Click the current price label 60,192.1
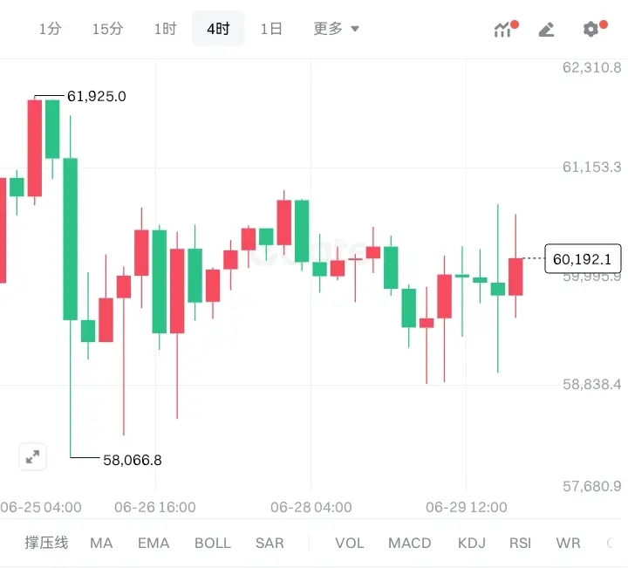Viewport: 628px width, 568px height. [583, 259]
